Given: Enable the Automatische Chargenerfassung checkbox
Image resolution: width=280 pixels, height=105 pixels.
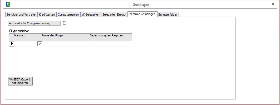Looking at the screenshot, I should pos(65,23).
